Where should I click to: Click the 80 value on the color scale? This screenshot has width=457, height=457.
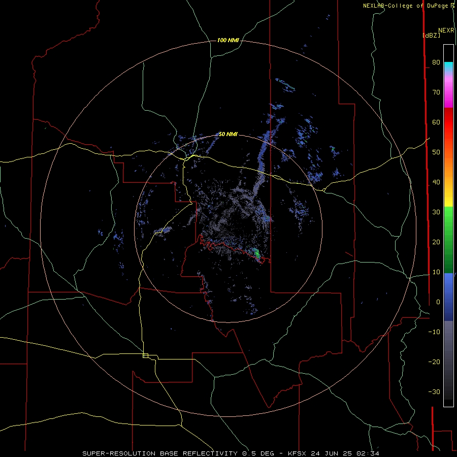click(x=436, y=62)
